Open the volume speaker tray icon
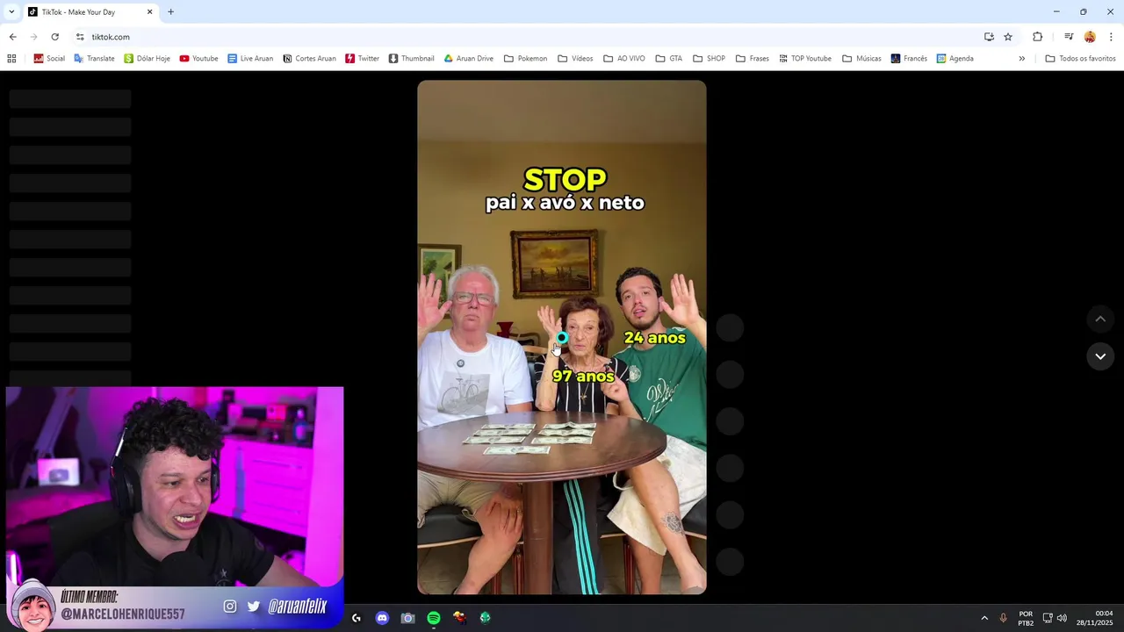Viewport: 1124px width, 632px height. tap(1062, 618)
